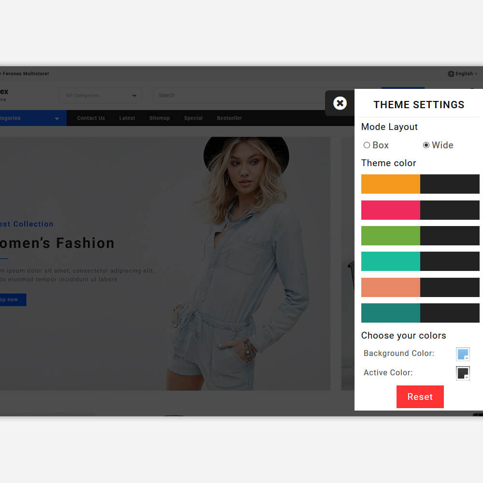Open the Sitemap menu link

point(159,118)
